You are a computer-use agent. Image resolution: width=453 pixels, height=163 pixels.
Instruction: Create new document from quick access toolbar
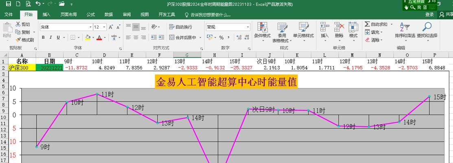click(x=18, y=4)
